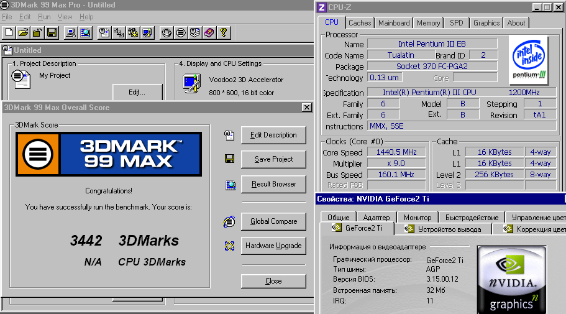Click the Tualatin code name value

401,55
